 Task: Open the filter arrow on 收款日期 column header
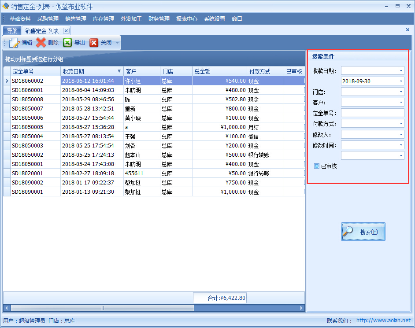119,71
